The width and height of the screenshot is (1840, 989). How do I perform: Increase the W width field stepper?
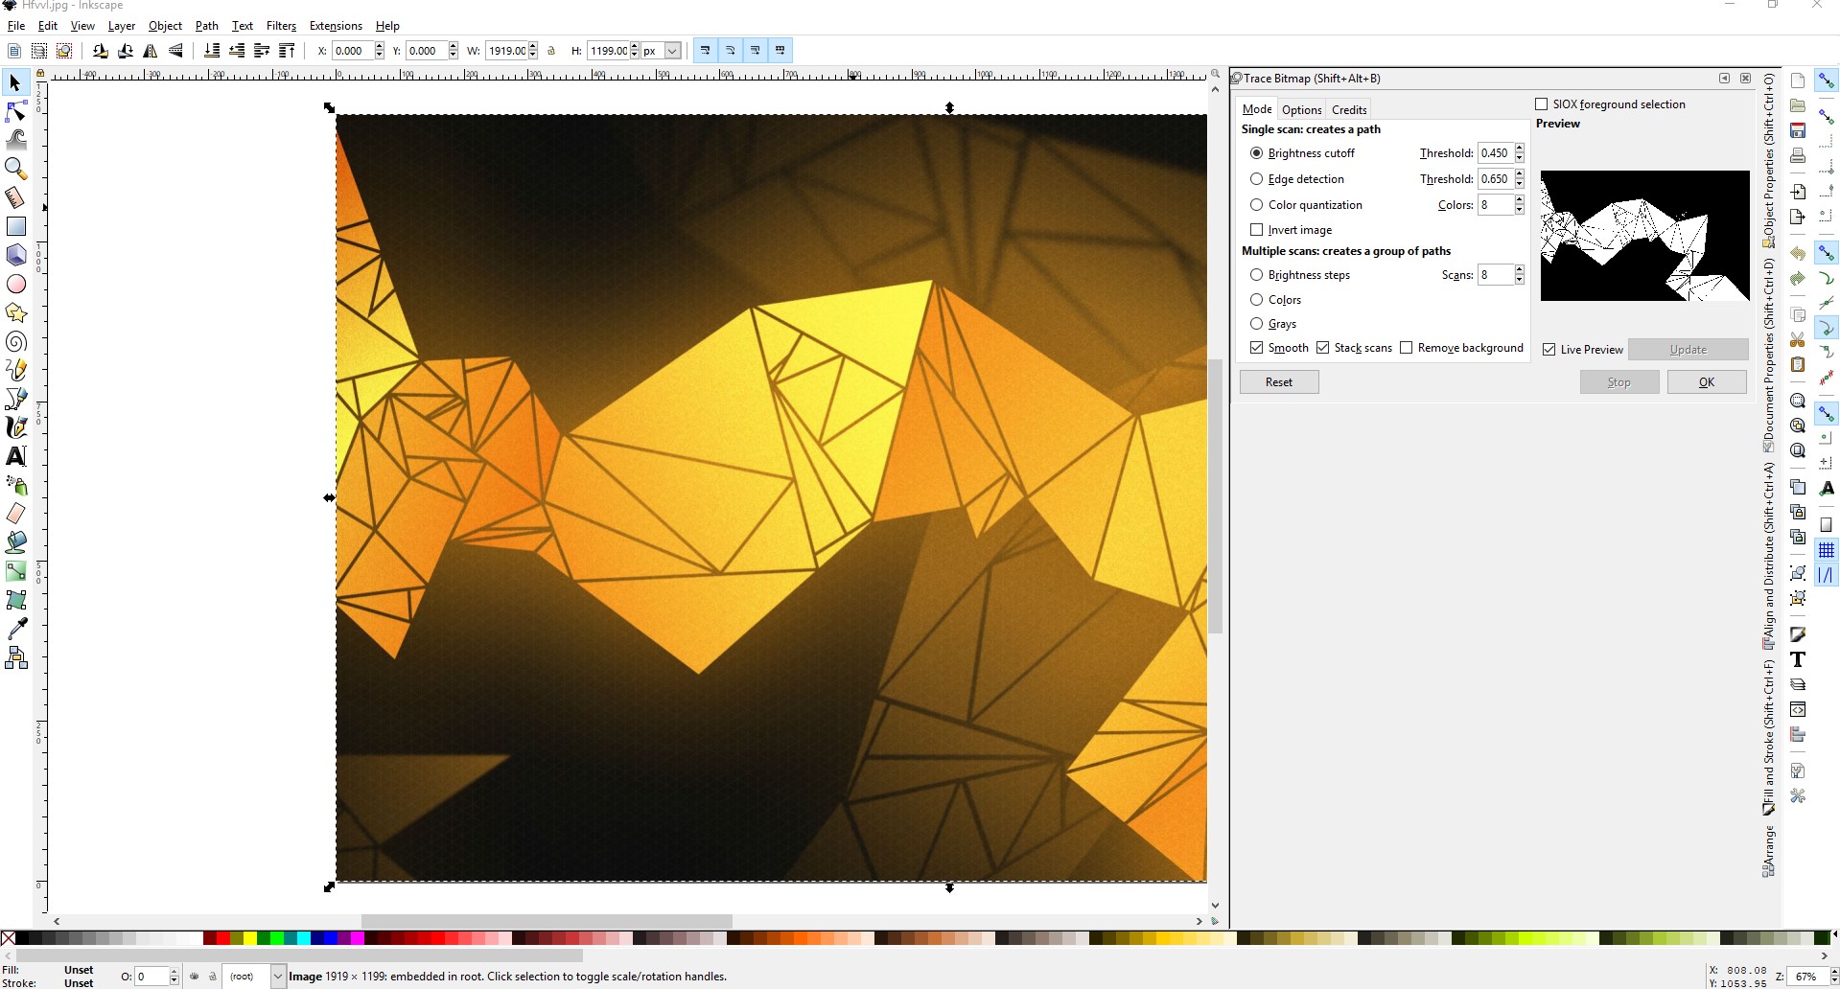[x=532, y=46]
